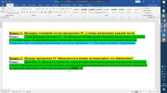This screenshot has height=93, width=167.
Task: Open the Найти find button
Action: click(147, 8)
